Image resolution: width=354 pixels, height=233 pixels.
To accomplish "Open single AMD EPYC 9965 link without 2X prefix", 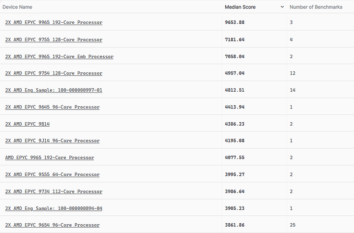I will 50,158.
